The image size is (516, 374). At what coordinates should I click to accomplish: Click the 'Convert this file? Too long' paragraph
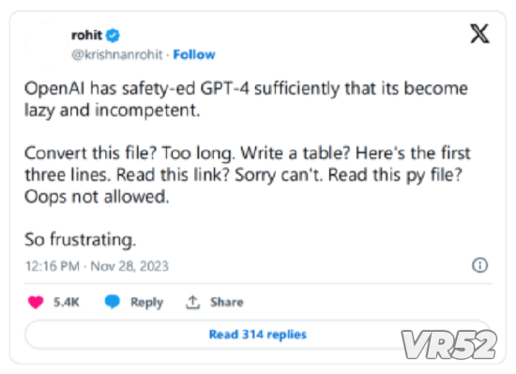[248, 175]
